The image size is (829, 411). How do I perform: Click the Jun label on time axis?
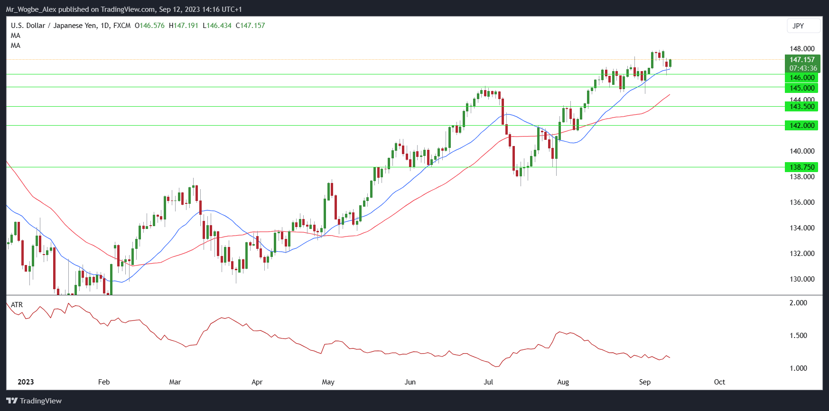tap(410, 382)
